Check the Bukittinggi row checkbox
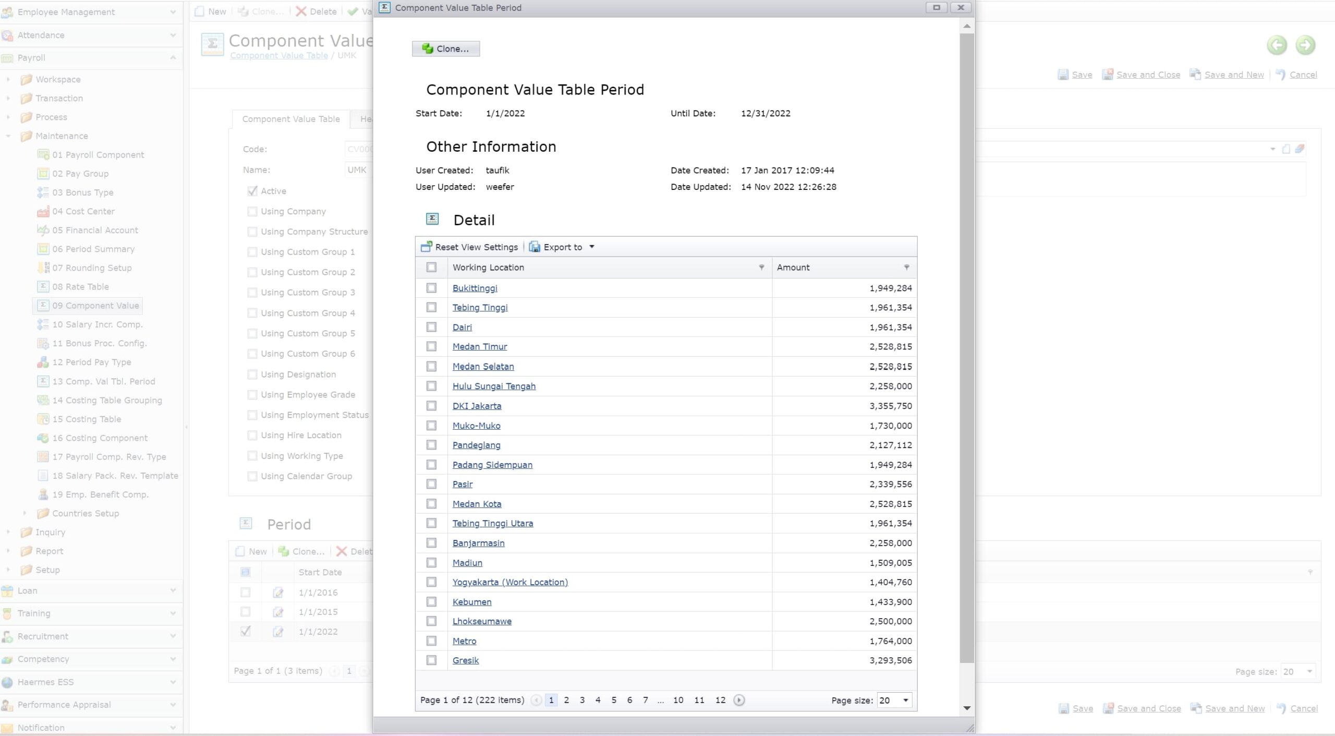The image size is (1335, 736). pyautogui.click(x=431, y=288)
